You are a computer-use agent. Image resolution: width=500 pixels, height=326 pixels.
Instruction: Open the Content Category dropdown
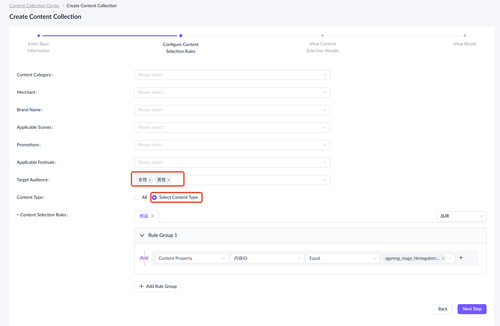click(x=232, y=75)
